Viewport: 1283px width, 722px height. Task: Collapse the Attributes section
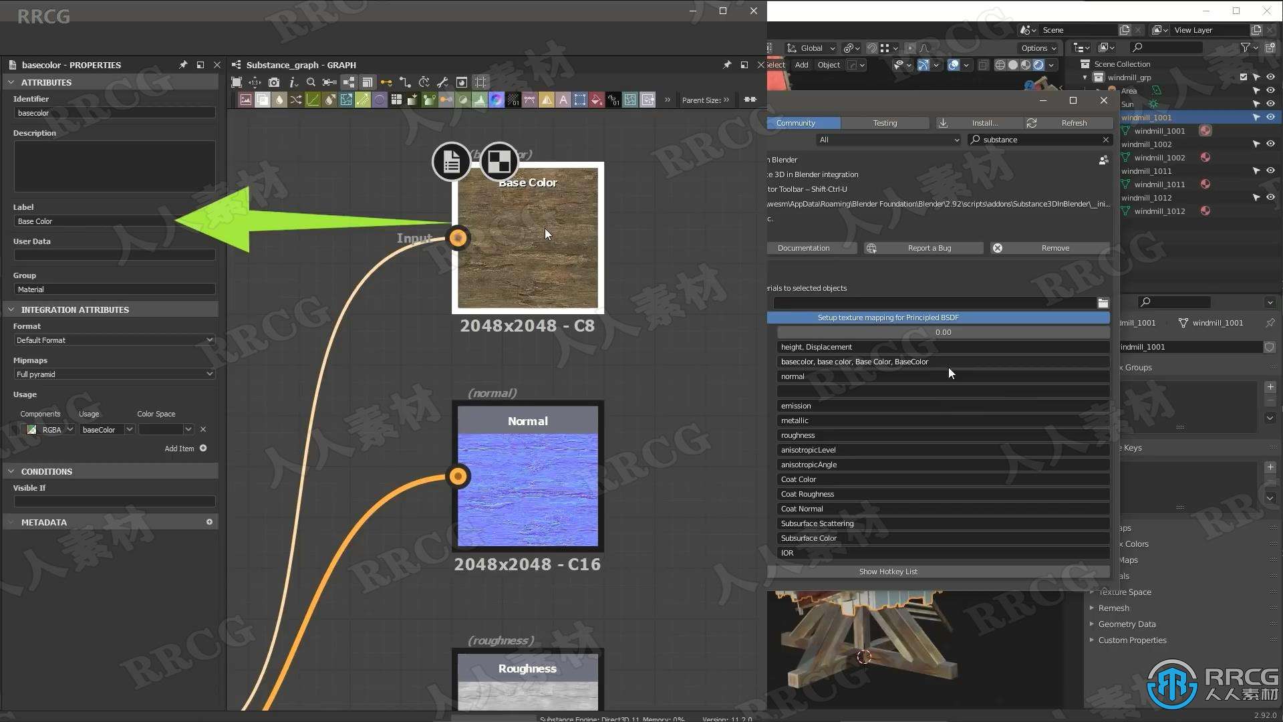coord(11,82)
